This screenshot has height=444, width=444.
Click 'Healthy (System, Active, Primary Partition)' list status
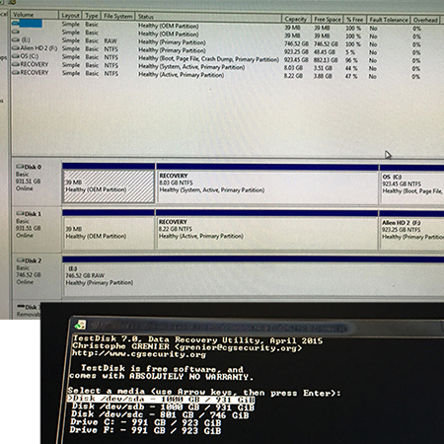coord(191,67)
